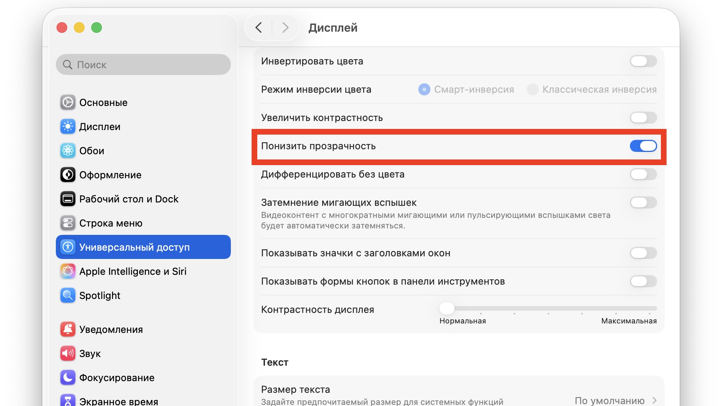The image size is (722, 406).
Task: Click the Универсальный доступ accessibility icon
Action: coord(68,247)
